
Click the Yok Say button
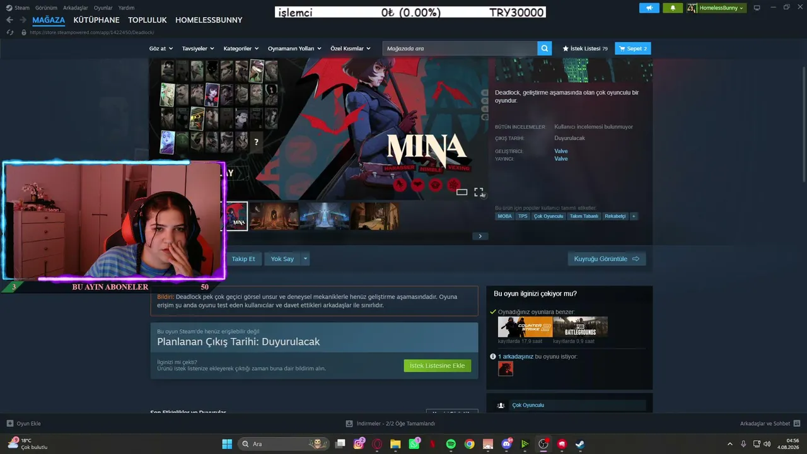pyautogui.click(x=282, y=259)
